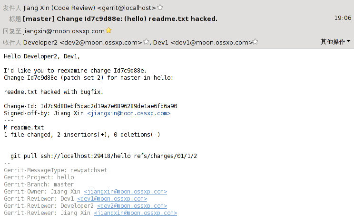The height and width of the screenshot is (222, 354).
Task: Click the Change-Id line in message body
Action: point(90,106)
